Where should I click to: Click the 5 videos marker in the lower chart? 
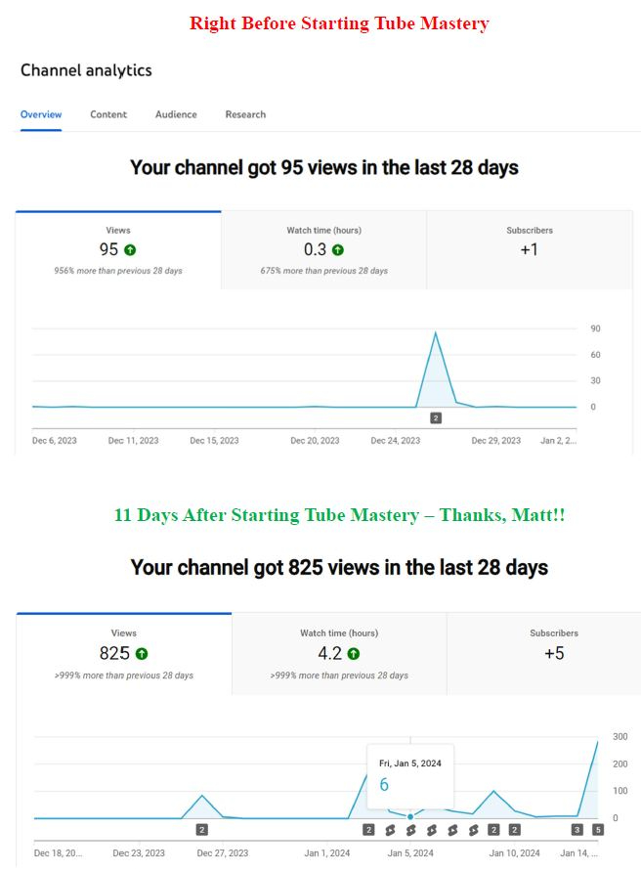pos(598,830)
